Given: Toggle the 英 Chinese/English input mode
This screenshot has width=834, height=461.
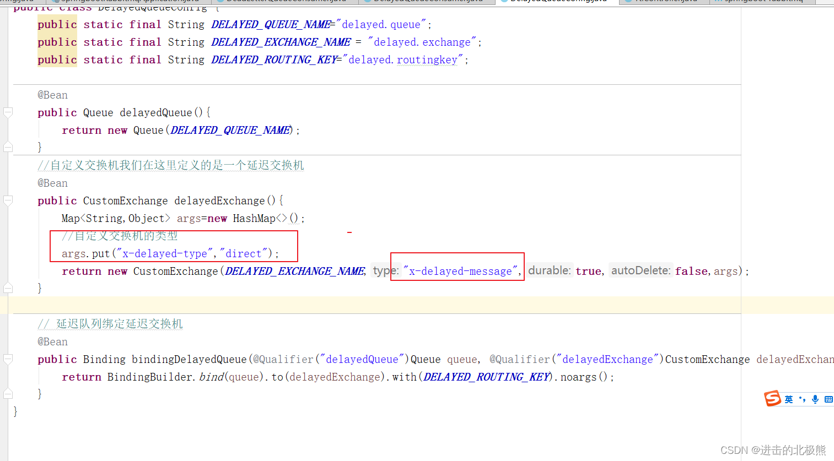Looking at the screenshot, I should coord(789,399).
